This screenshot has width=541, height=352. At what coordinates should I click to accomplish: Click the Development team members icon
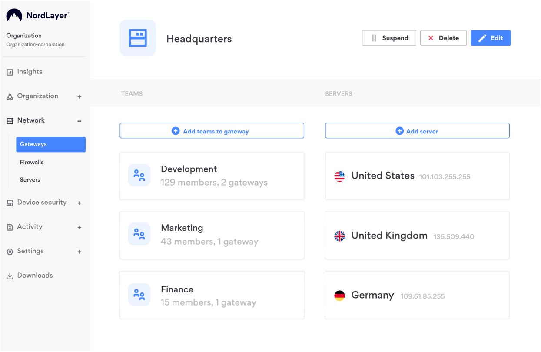click(x=139, y=175)
